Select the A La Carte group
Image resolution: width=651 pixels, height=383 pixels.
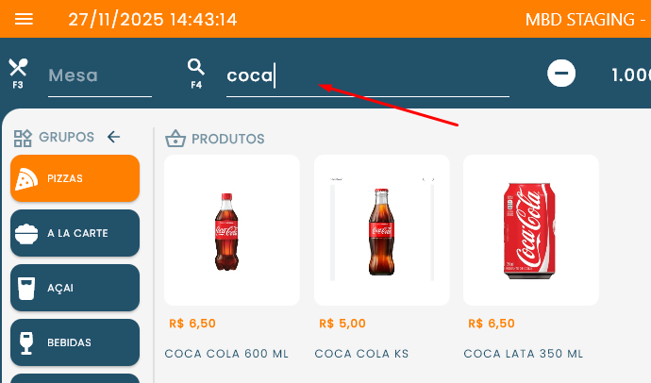[x=75, y=233]
